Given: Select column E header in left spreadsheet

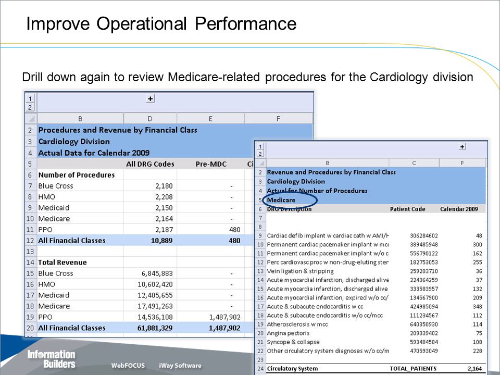Looking at the screenshot, I should pyautogui.click(x=210, y=119).
